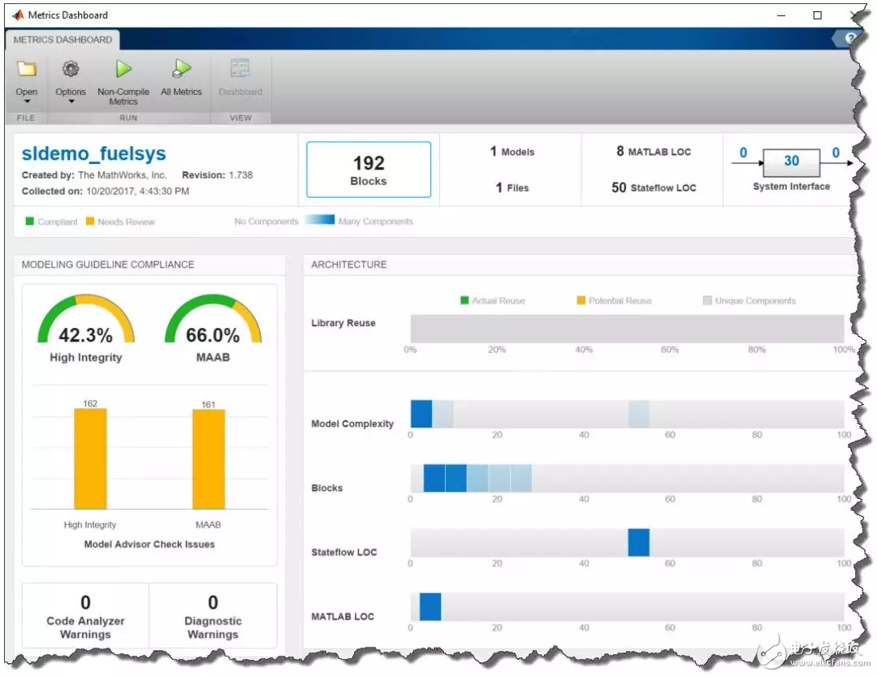
Task: Click the System Interface block icon
Action: click(791, 161)
